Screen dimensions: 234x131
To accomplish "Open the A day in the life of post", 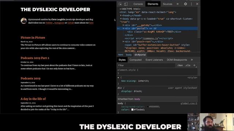I will pos(33,99).
